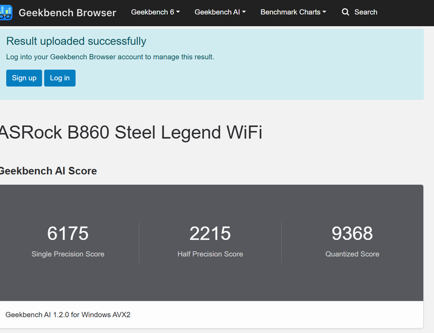Viewport: 434px width, 333px height.
Task: Click the 9368 score value
Action: tap(352, 234)
